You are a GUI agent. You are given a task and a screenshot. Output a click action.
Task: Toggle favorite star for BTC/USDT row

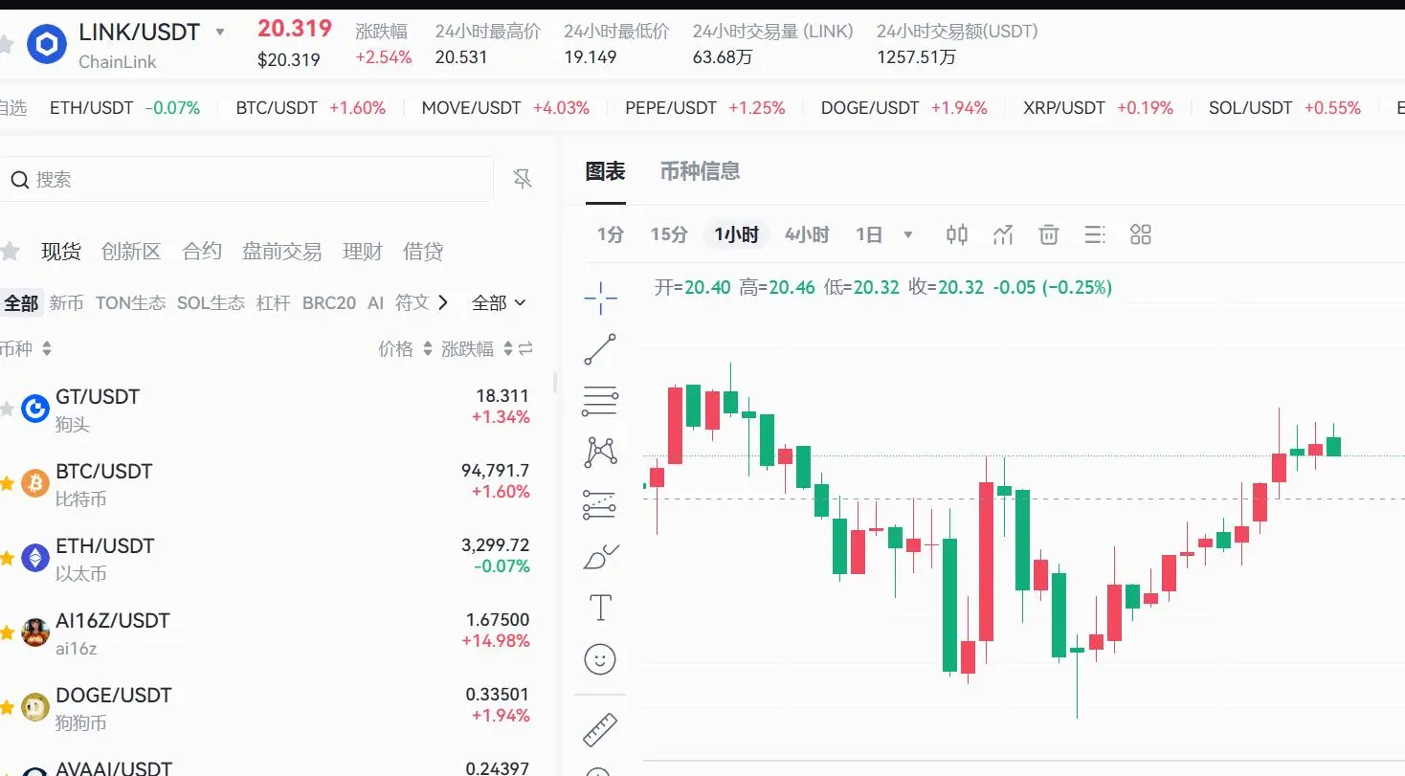(x=8, y=484)
